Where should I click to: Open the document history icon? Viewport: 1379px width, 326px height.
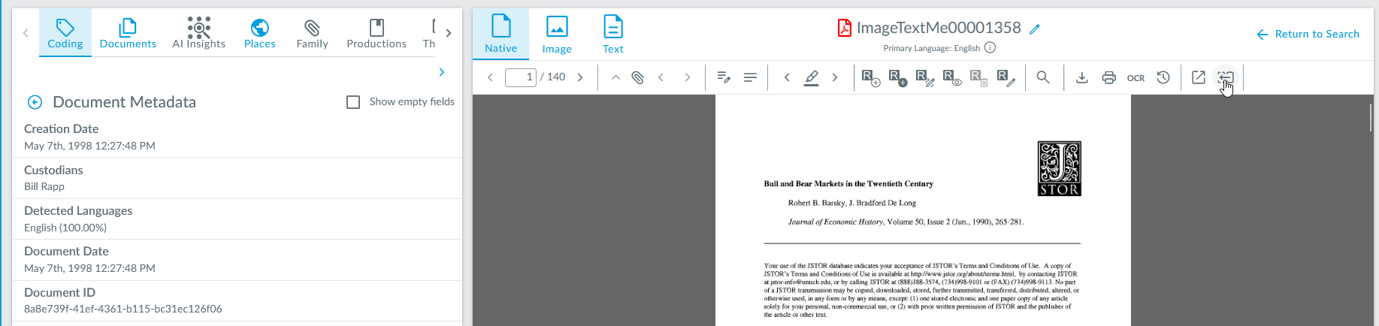1163,77
